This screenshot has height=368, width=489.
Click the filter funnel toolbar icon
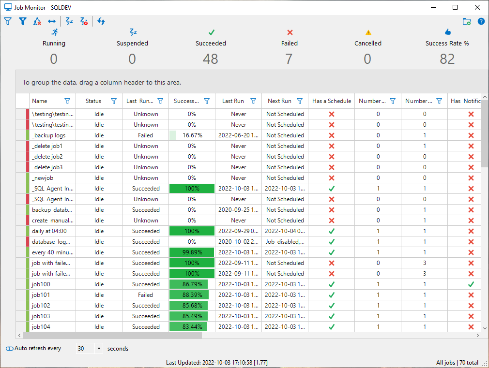point(8,21)
